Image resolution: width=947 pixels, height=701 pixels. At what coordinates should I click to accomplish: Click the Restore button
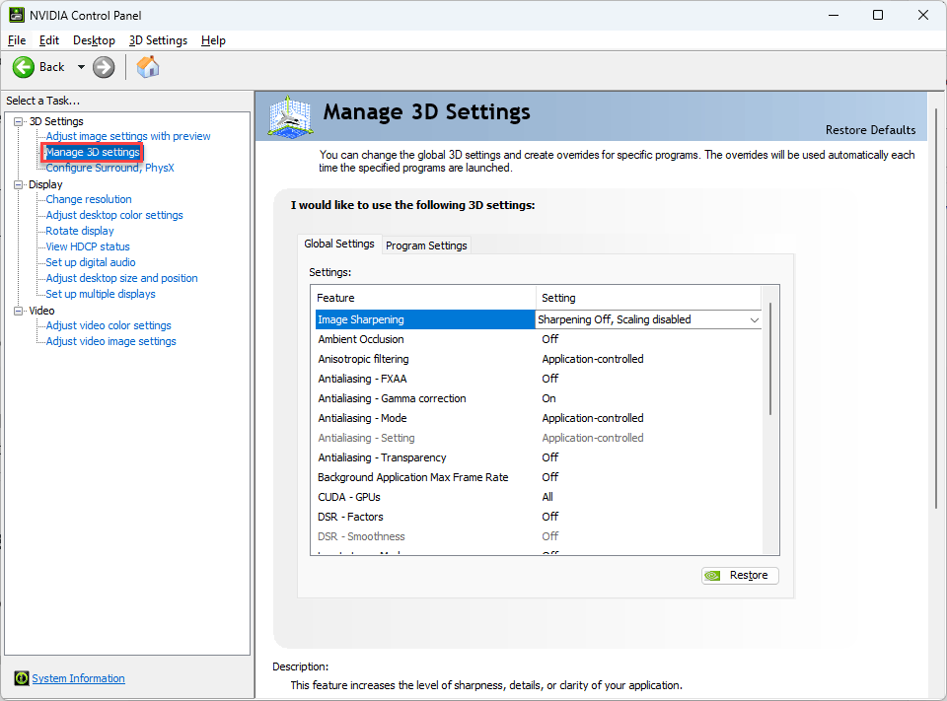pyautogui.click(x=740, y=576)
